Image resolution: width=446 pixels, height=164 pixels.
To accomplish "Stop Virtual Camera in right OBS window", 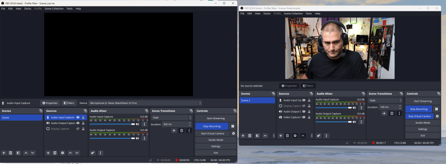I will click(419, 116).
